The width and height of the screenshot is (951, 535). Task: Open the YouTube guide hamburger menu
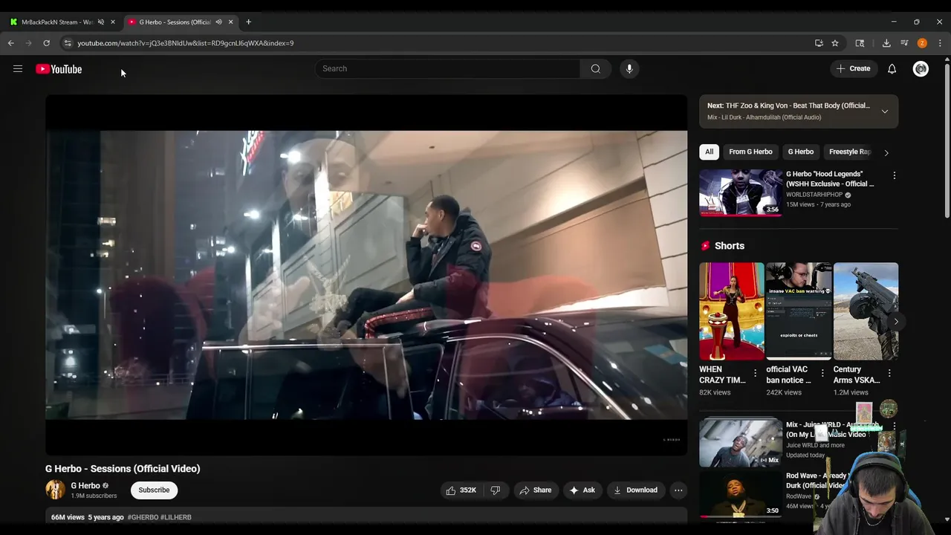click(x=18, y=69)
